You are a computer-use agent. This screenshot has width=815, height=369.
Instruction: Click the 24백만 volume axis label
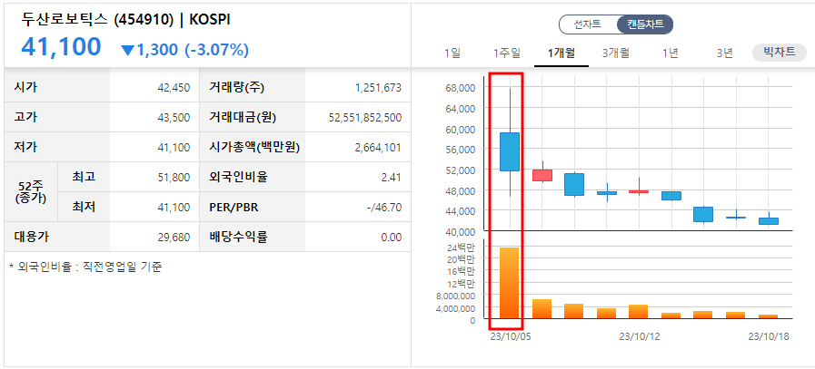point(462,248)
